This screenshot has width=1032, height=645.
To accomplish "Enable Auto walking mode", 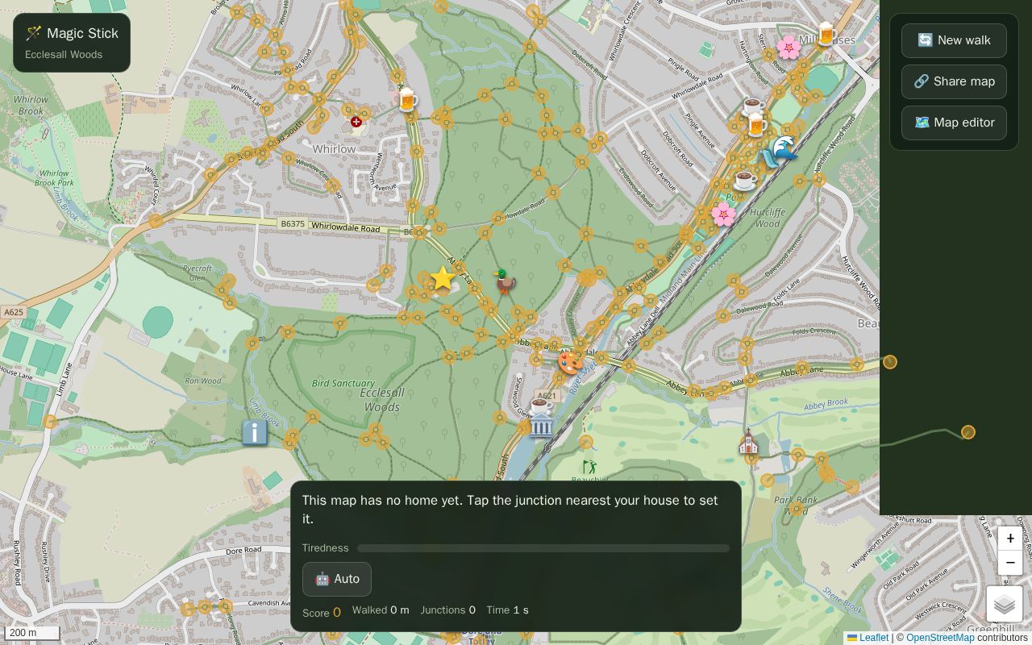I will tap(337, 579).
